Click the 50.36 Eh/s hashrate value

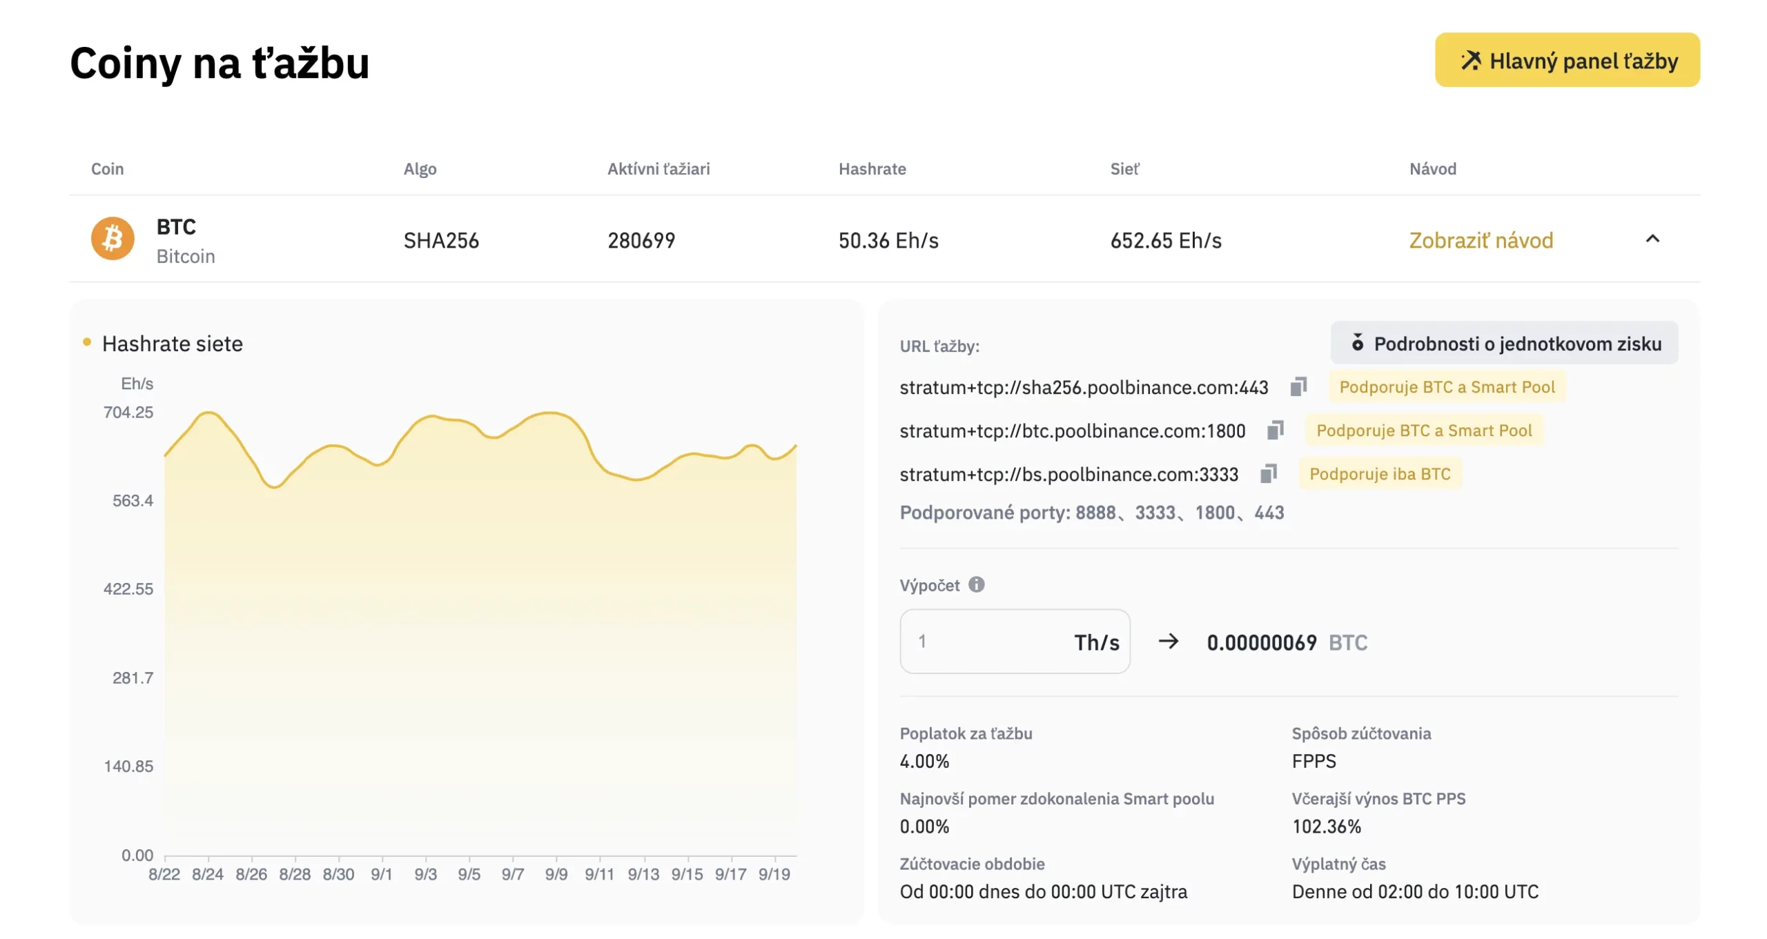click(x=888, y=240)
